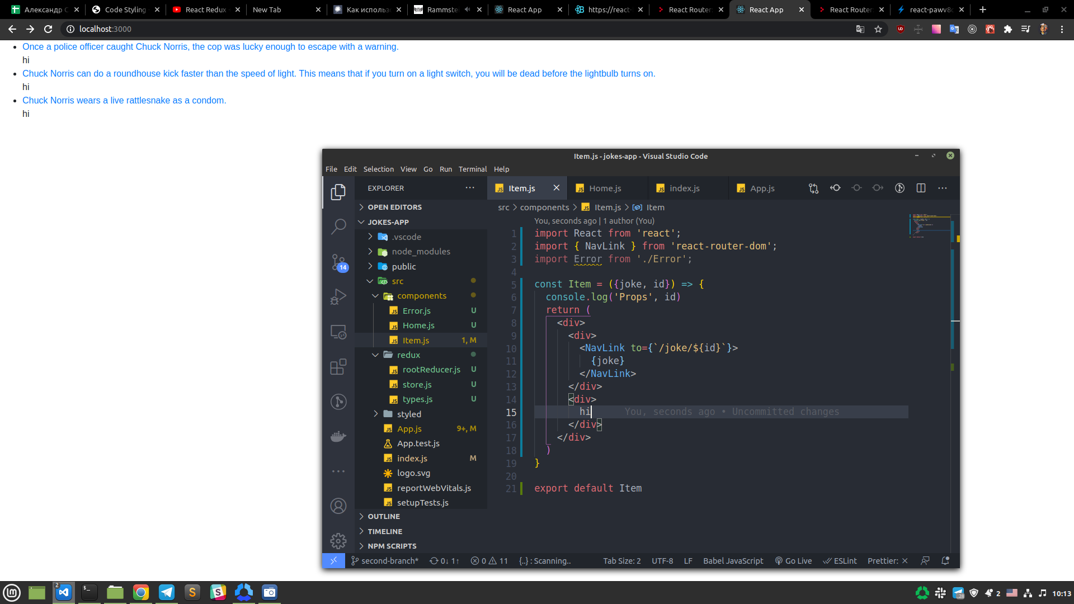Open the Linux Mint start menu
1074x604 pixels.
pyautogui.click(x=12, y=592)
